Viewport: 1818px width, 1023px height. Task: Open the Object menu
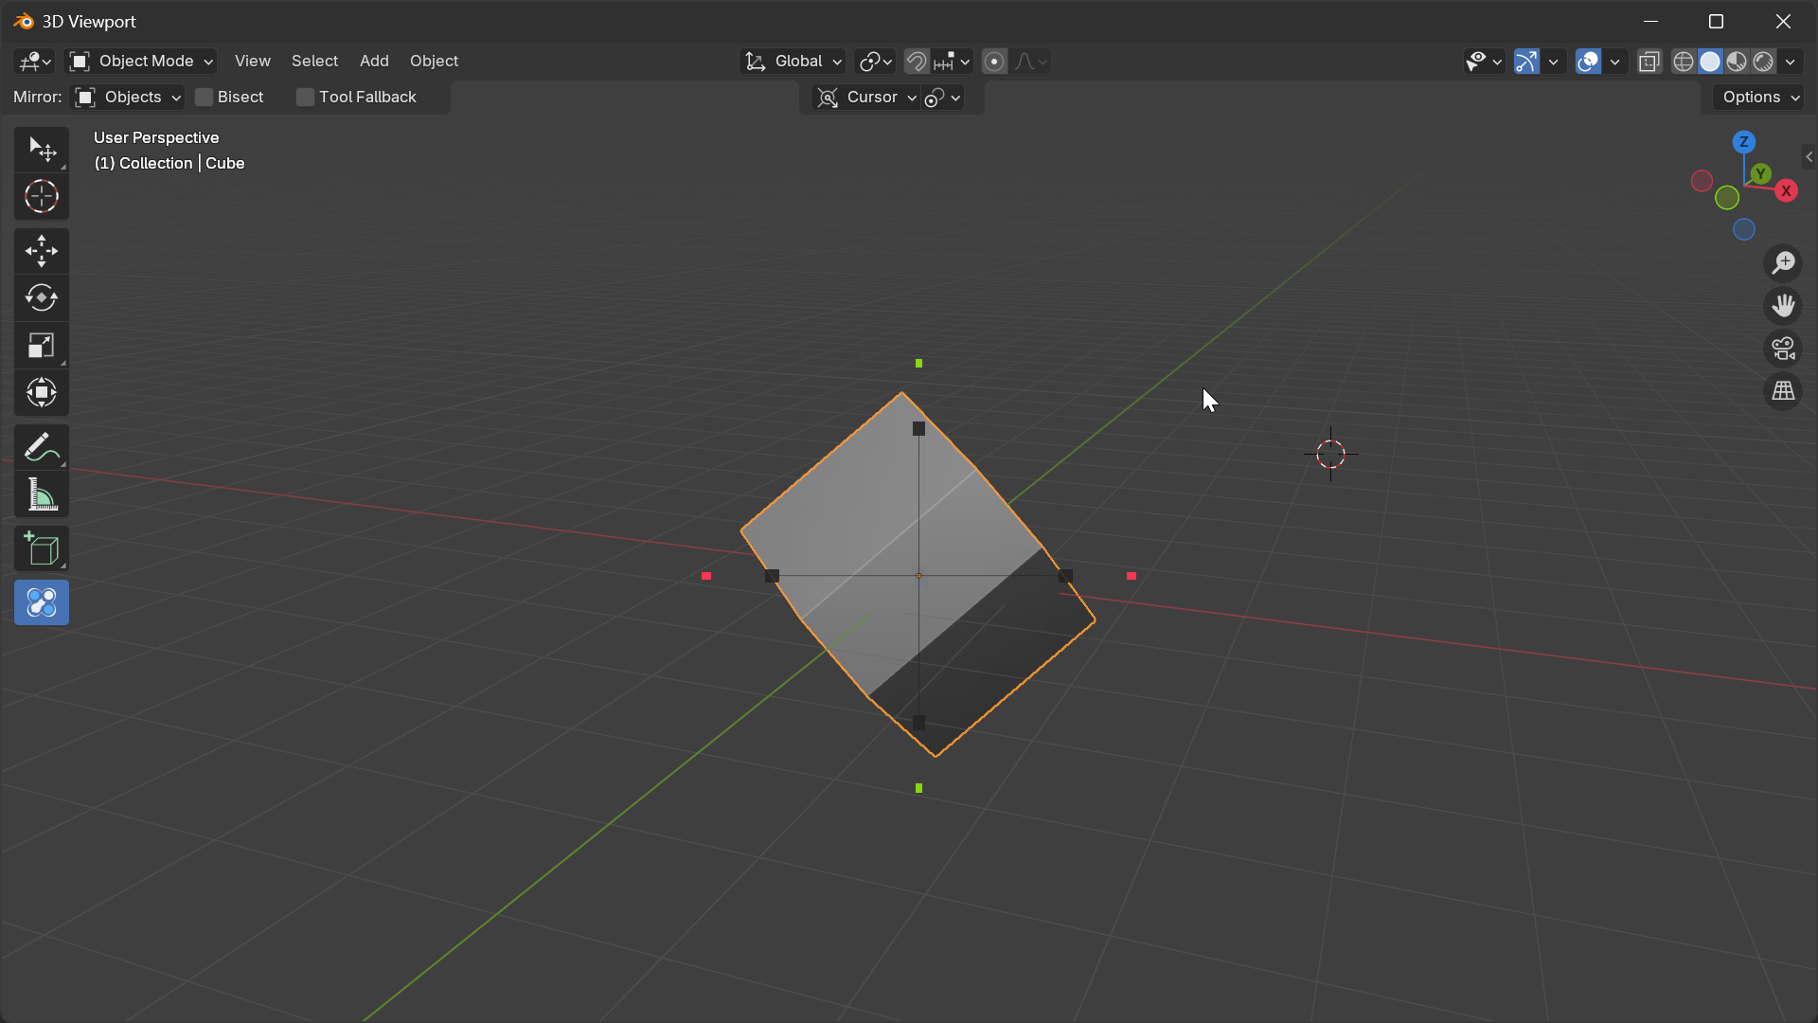(434, 61)
